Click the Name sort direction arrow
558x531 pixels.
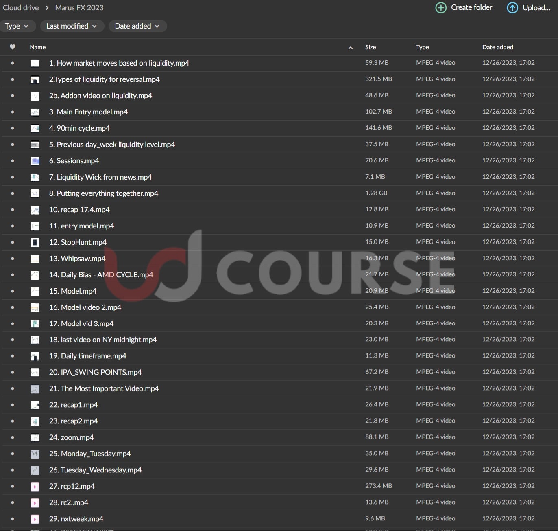[x=350, y=48]
